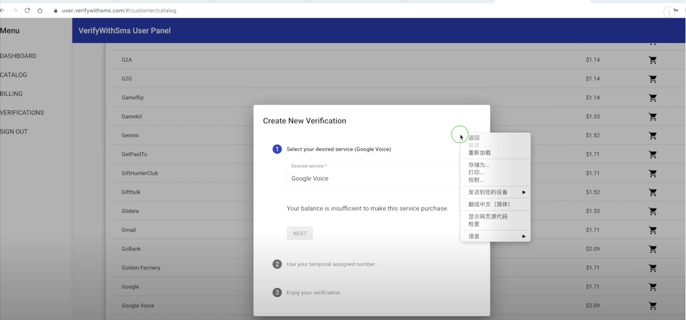The height and width of the screenshot is (320, 686).
Task: Open DASHBOARD from the side menu
Action: [18, 56]
